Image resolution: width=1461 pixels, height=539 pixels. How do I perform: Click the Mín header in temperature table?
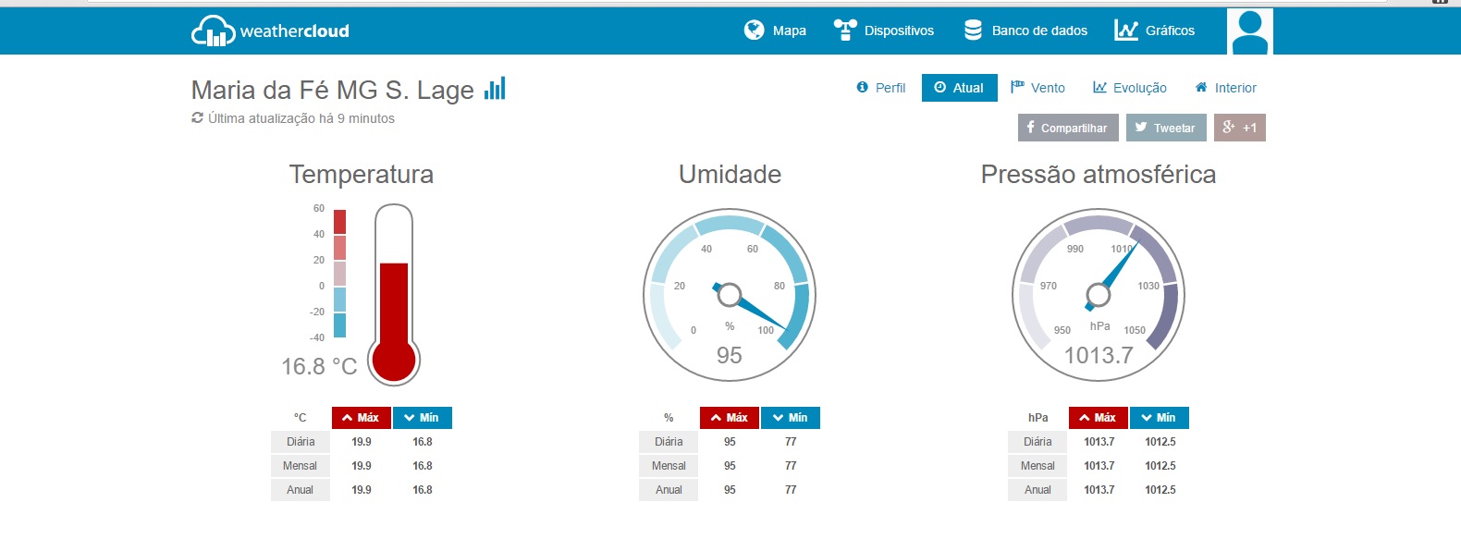pos(423,418)
